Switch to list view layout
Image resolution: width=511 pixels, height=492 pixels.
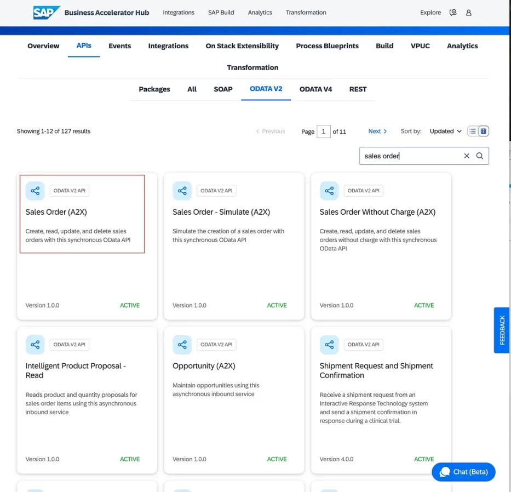(473, 131)
